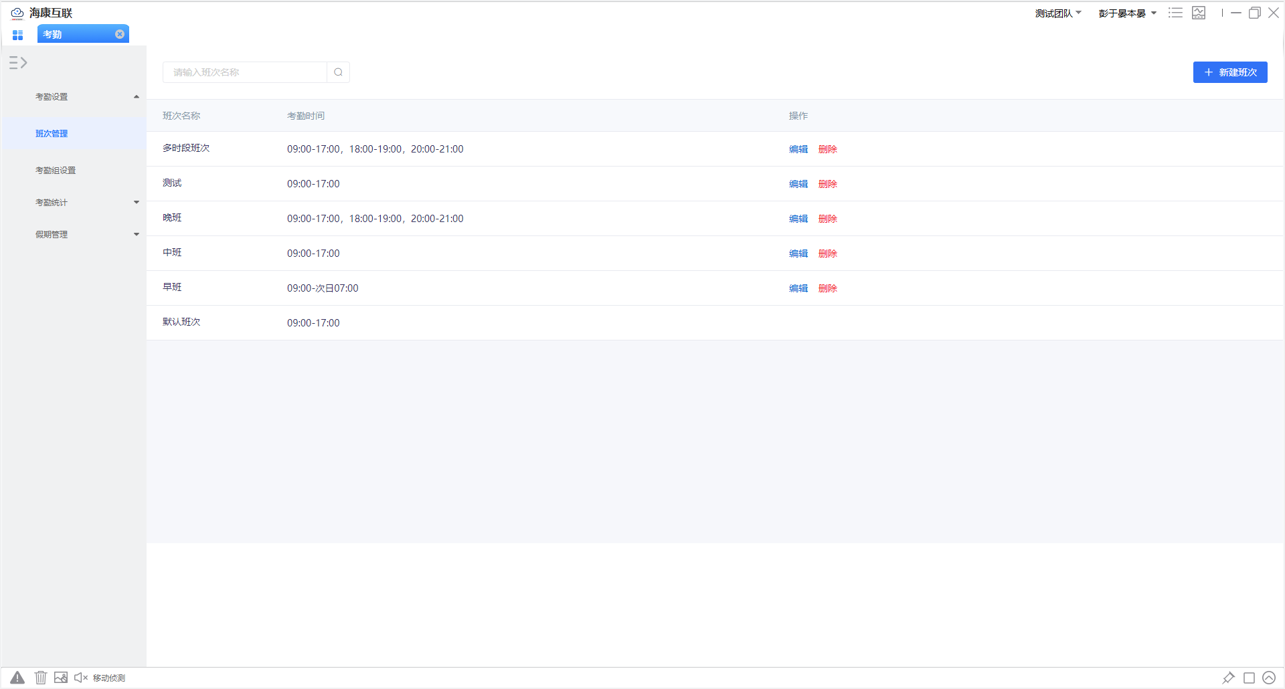This screenshot has height=689, width=1285.
Task: Open the list menu icon in title bar
Action: point(1175,13)
